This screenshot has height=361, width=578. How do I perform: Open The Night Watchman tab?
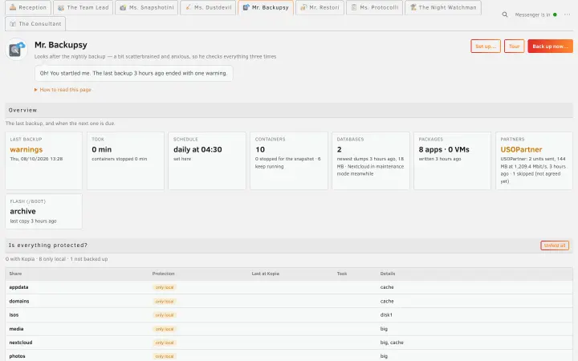pos(442,7)
